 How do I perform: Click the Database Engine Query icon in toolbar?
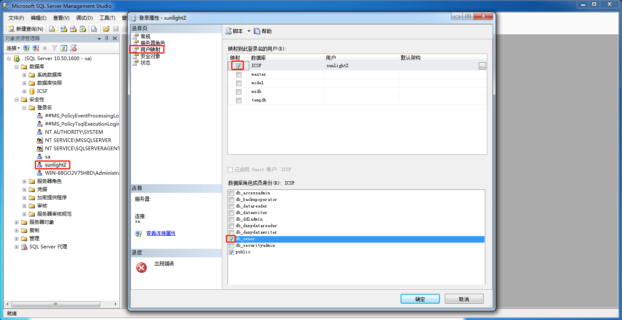point(52,29)
